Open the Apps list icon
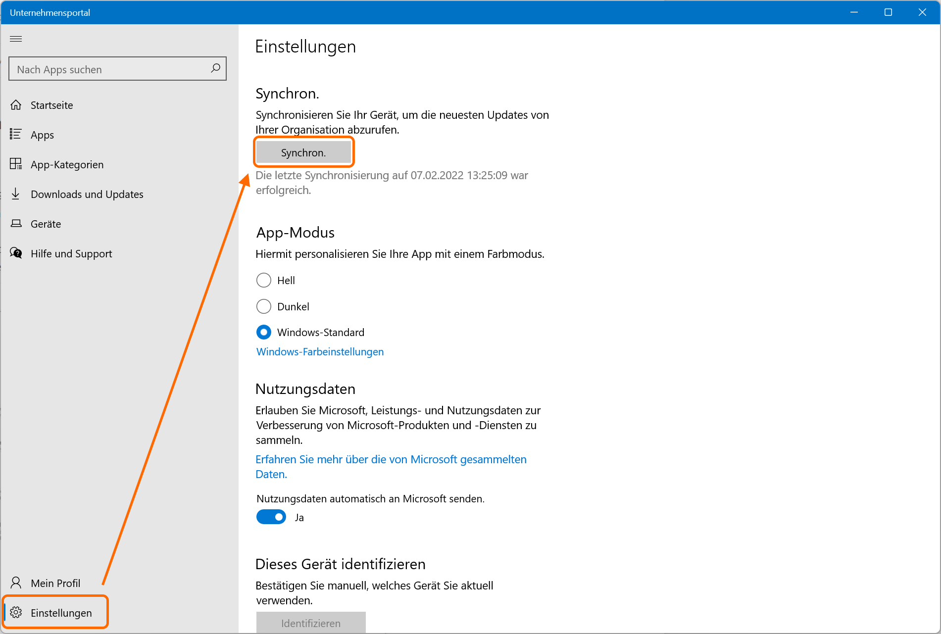Image resolution: width=941 pixels, height=634 pixels. coord(16,134)
